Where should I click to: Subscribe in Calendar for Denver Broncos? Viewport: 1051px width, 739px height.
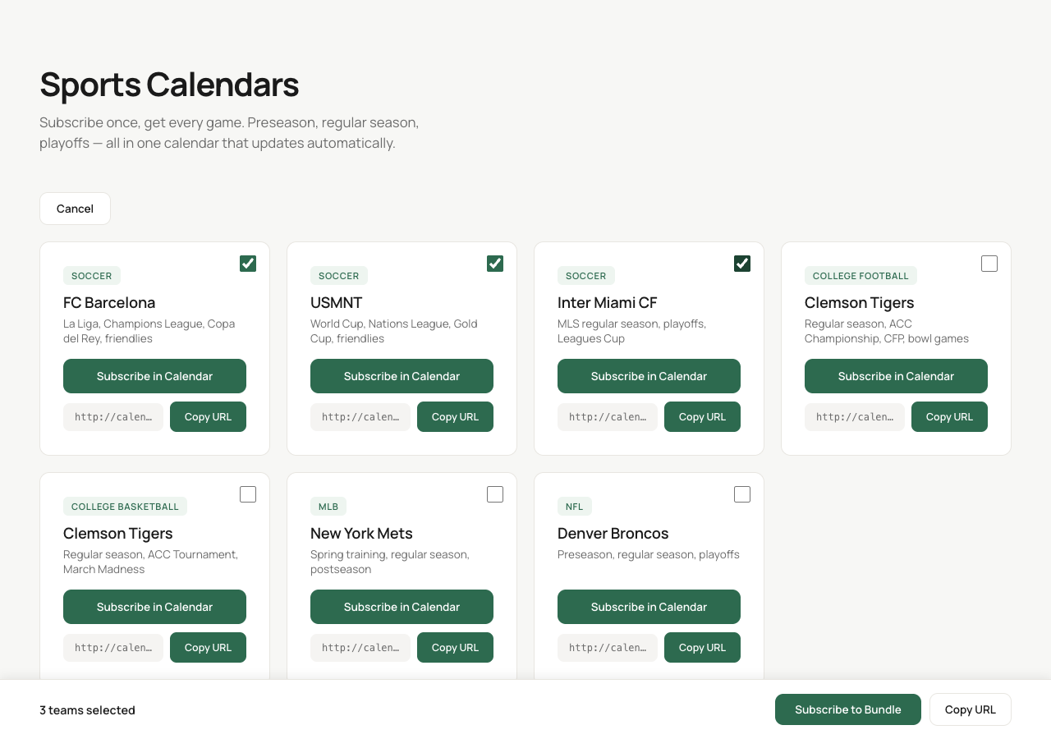pyautogui.click(x=649, y=607)
